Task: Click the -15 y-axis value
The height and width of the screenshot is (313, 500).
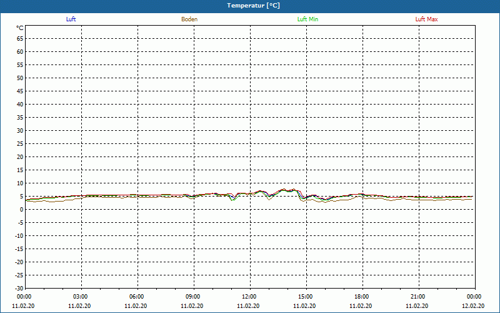Action: [x=19, y=249]
